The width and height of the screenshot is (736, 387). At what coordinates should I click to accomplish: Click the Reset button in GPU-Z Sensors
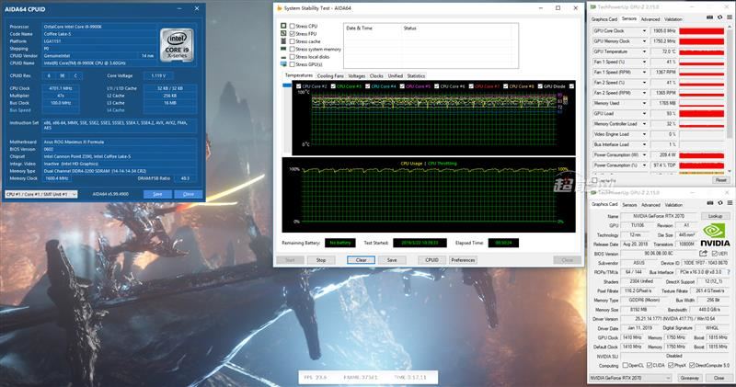(721, 180)
